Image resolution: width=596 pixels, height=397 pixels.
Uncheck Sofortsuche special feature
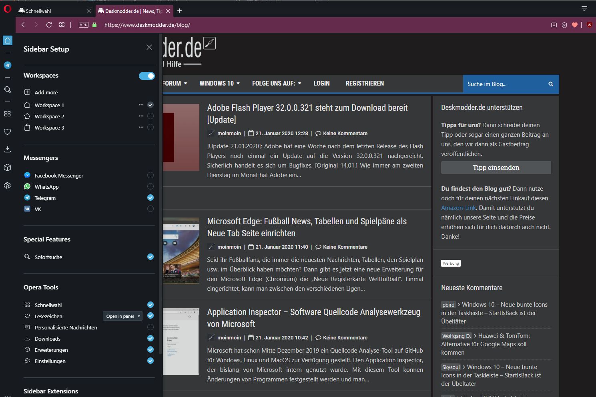pyautogui.click(x=151, y=257)
